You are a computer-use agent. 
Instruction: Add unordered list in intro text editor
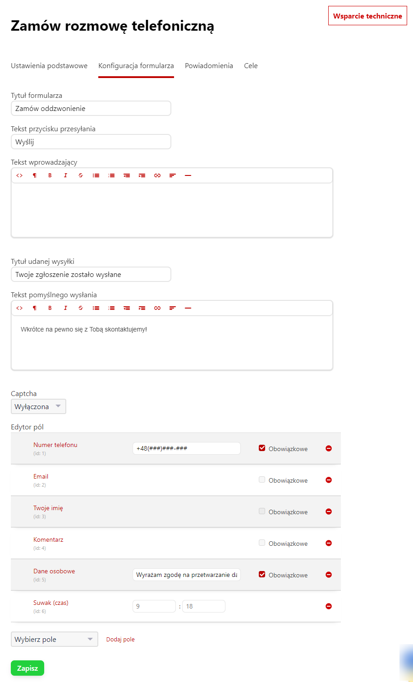[96, 175]
